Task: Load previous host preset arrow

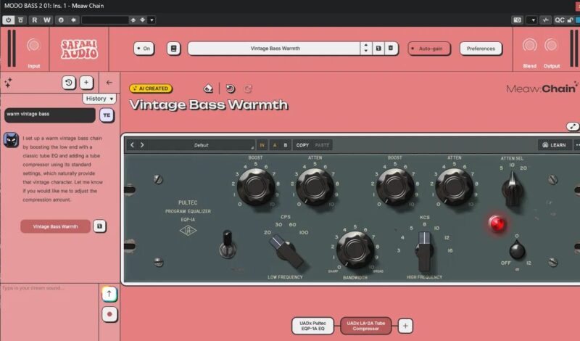Action: point(133,20)
